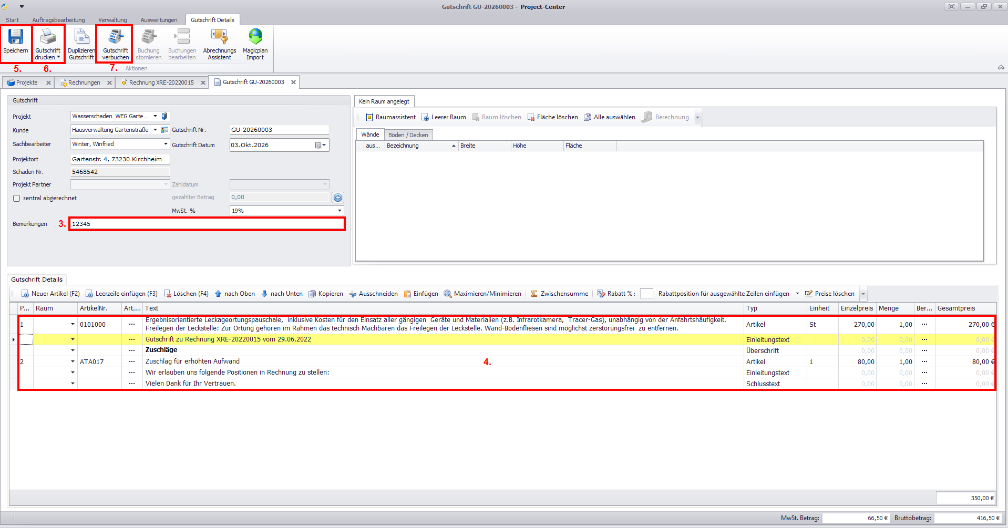Viewport: 1008px width, 528px height.
Task: Open Gutschrift drucken printer button
Action: coord(48,43)
